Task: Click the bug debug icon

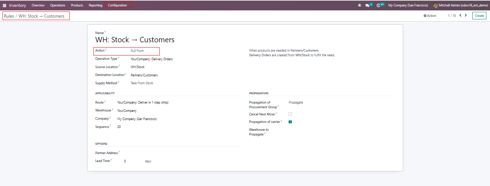Action: pos(359,5)
